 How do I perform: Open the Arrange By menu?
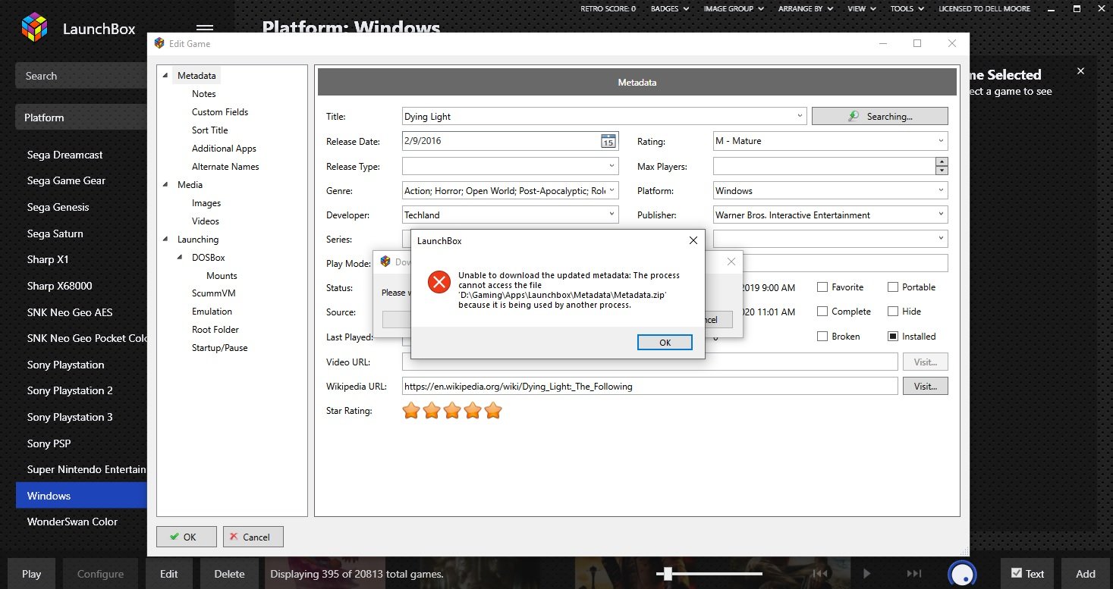805,8
